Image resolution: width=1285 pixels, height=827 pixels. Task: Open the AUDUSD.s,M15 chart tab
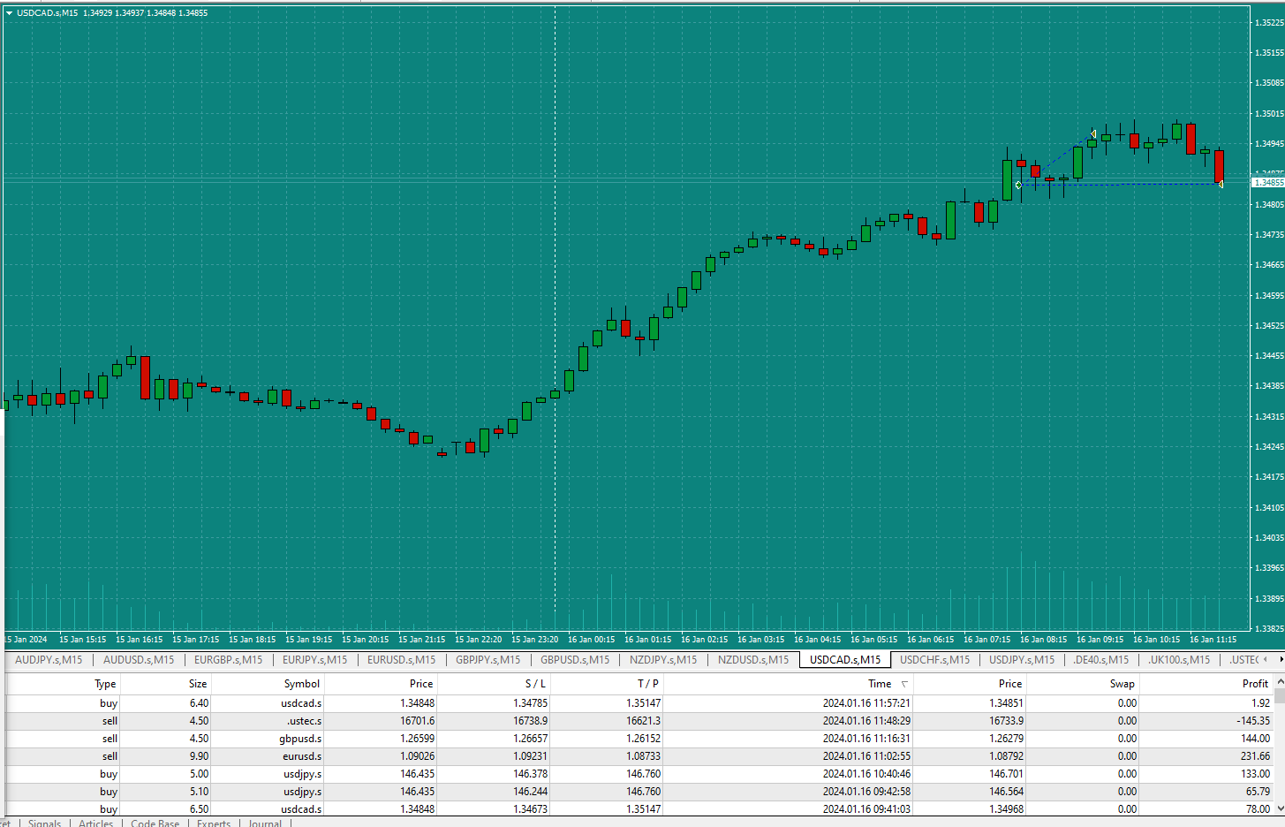point(139,660)
